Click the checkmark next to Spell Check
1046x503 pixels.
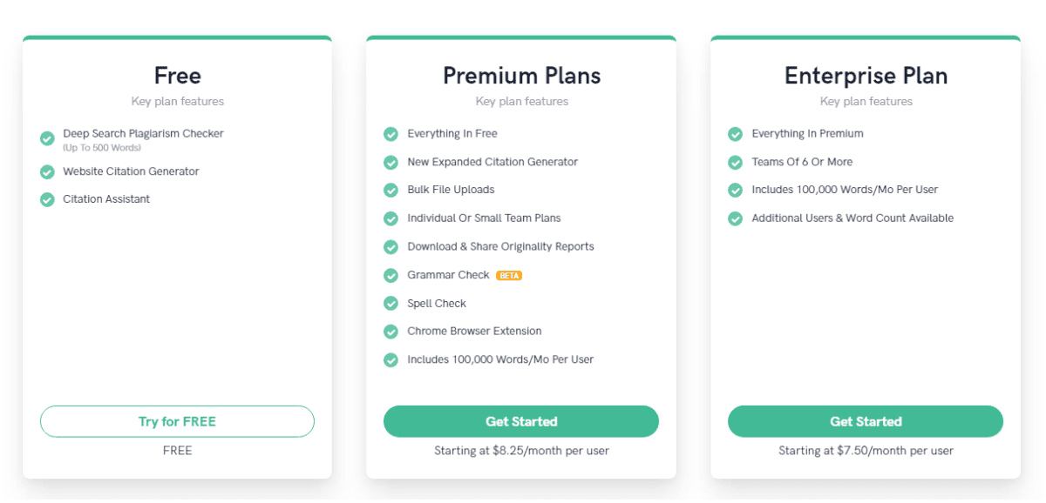click(391, 303)
